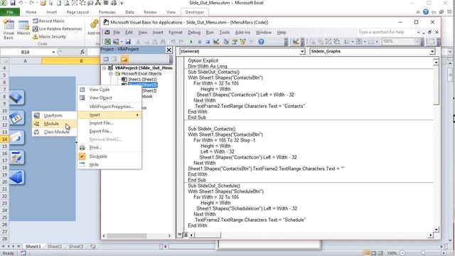
Task: Open Properties Window toolbar icon
Action: [x=235, y=42]
